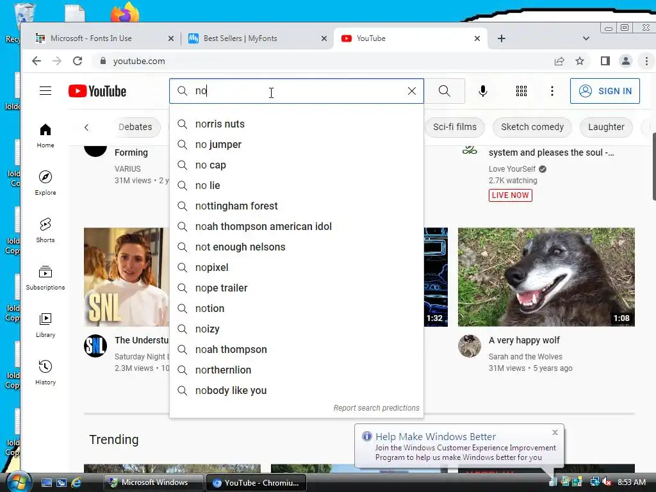
Task: Open the happy wolf video thumbnail
Action: click(546, 277)
